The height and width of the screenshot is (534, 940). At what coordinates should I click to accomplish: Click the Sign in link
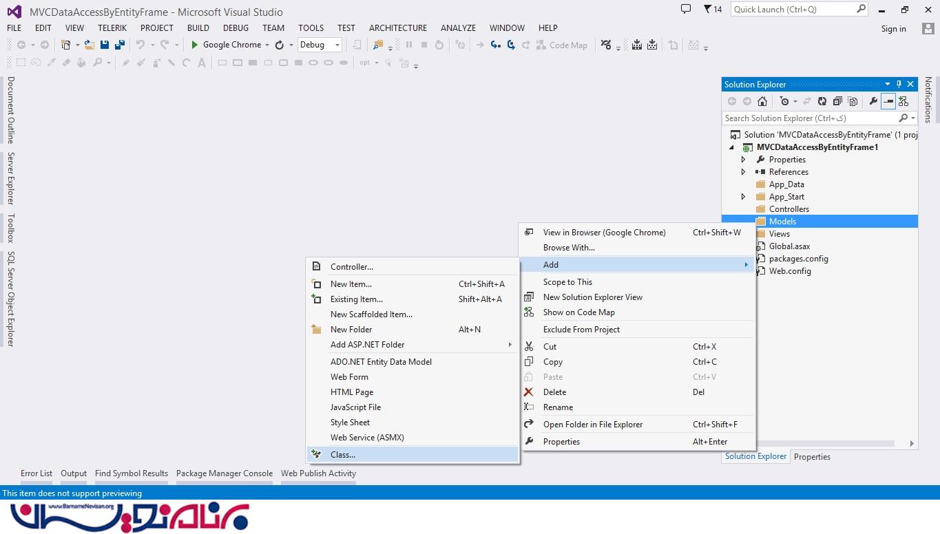tap(893, 29)
